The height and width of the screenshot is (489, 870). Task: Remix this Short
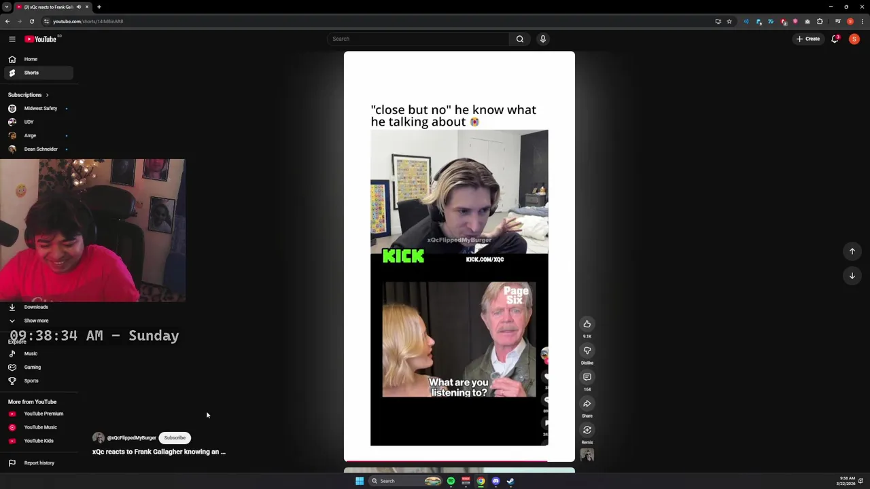click(587, 430)
